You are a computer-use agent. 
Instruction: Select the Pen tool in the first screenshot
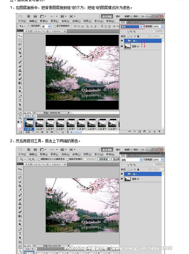[20, 96]
